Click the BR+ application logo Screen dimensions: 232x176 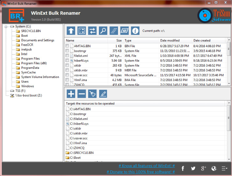(16, 15)
